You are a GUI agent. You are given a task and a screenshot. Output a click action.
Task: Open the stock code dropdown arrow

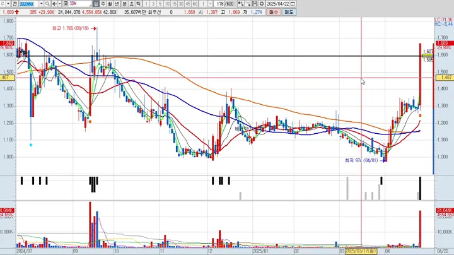pyautogui.click(x=41, y=4)
